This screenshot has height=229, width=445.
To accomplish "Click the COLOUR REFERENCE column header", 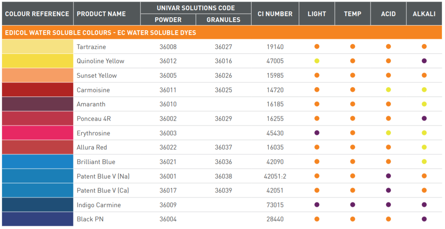I will [37, 14].
